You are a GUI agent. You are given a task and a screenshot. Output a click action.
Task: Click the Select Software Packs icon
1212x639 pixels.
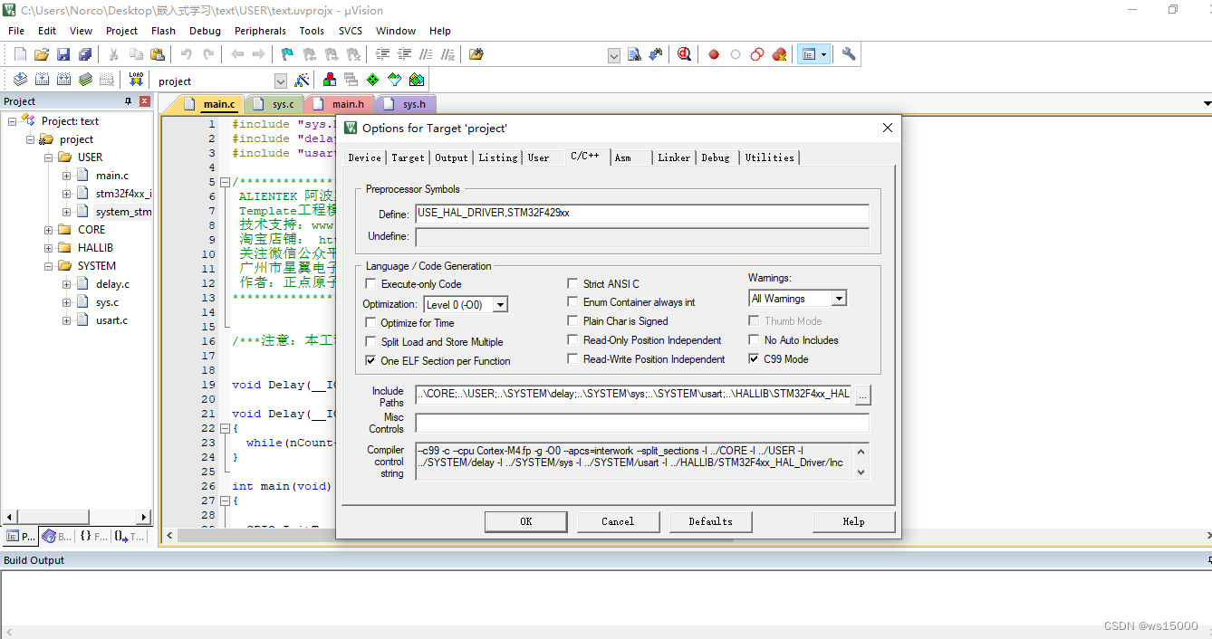(x=394, y=80)
